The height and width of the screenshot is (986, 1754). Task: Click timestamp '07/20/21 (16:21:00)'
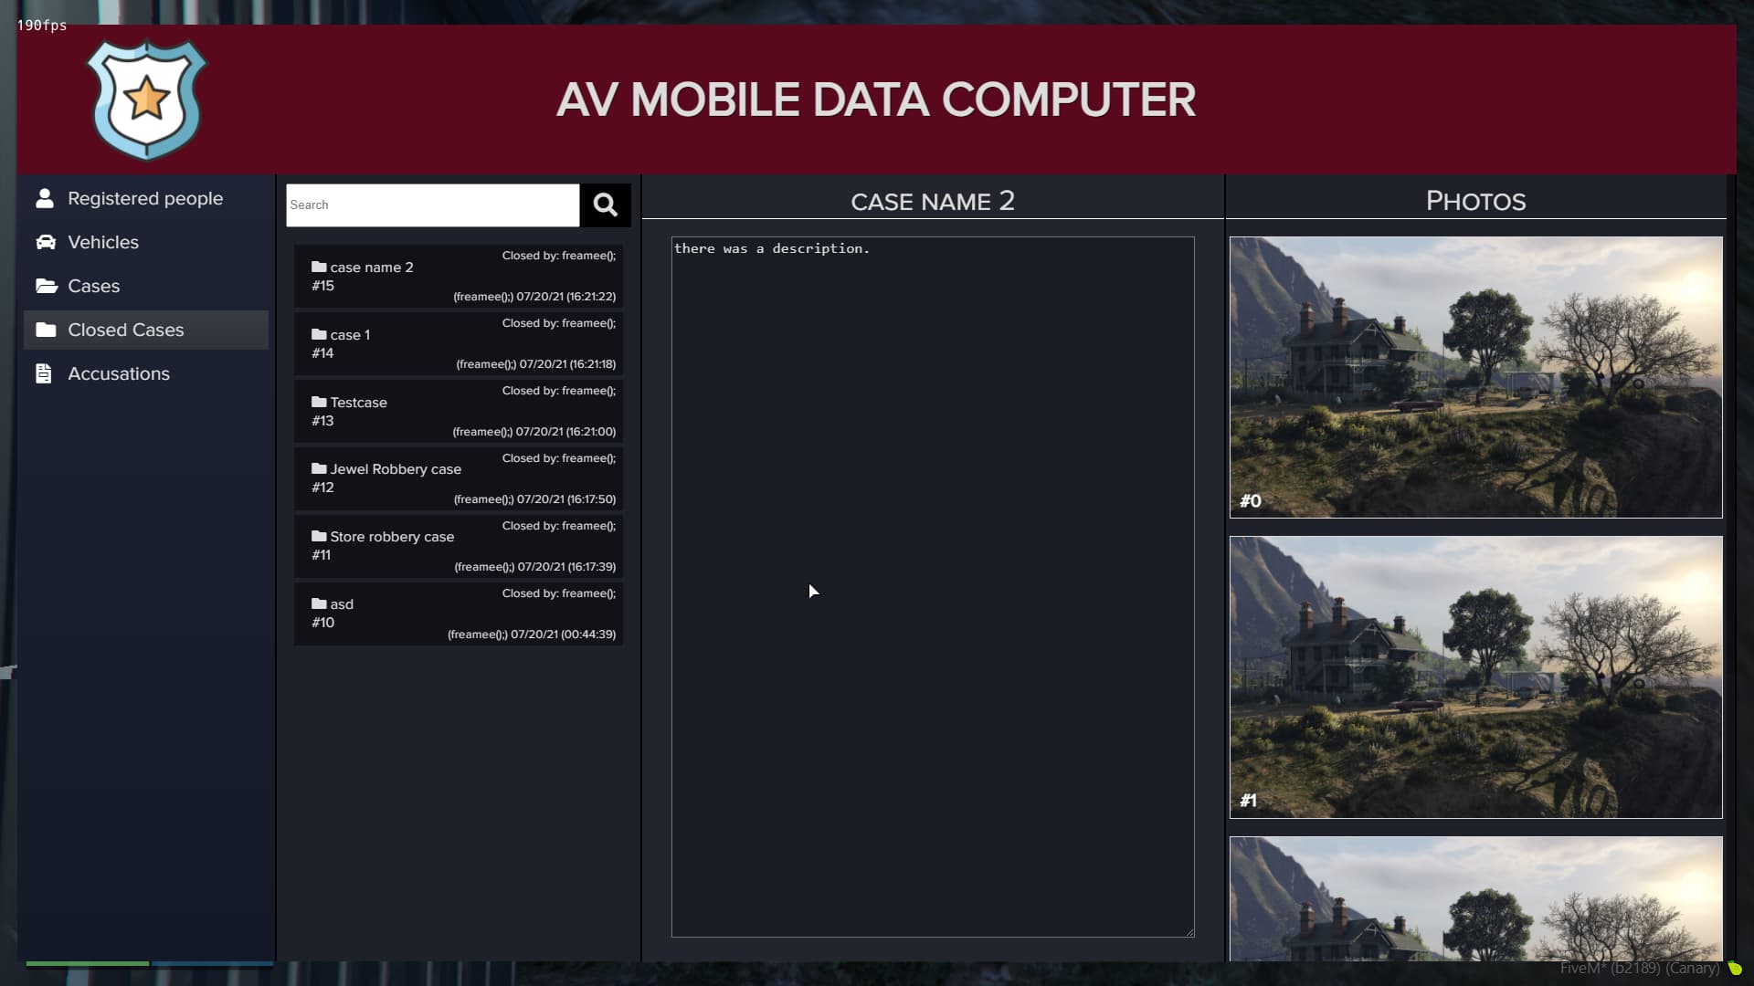565,432
